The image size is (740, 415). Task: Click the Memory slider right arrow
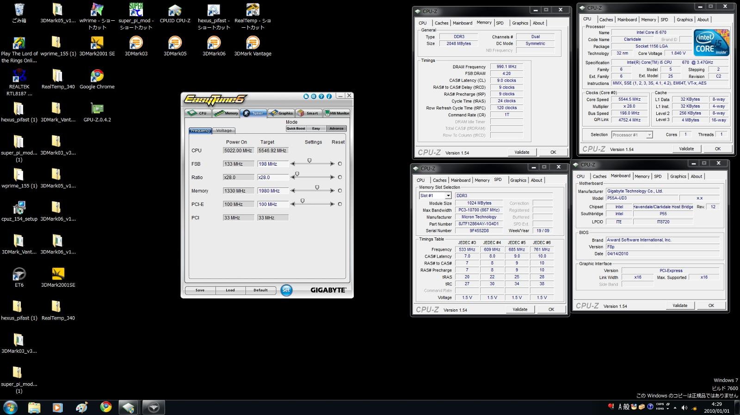pyautogui.click(x=333, y=191)
